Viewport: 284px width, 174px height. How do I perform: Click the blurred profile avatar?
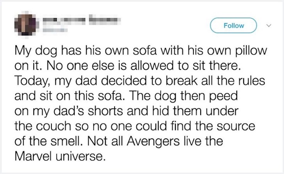point(24,25)
